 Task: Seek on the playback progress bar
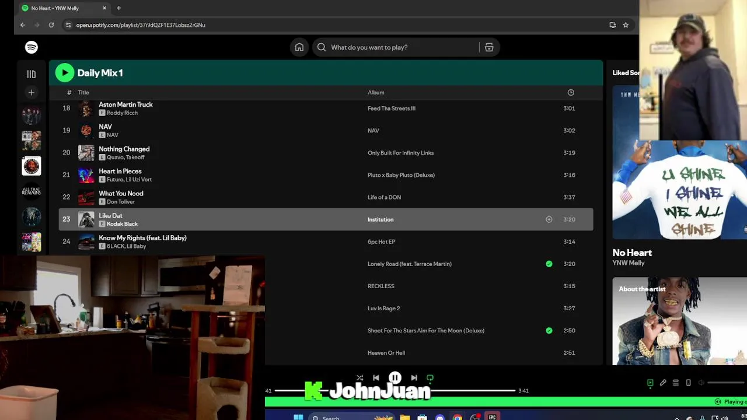point(395,390)
